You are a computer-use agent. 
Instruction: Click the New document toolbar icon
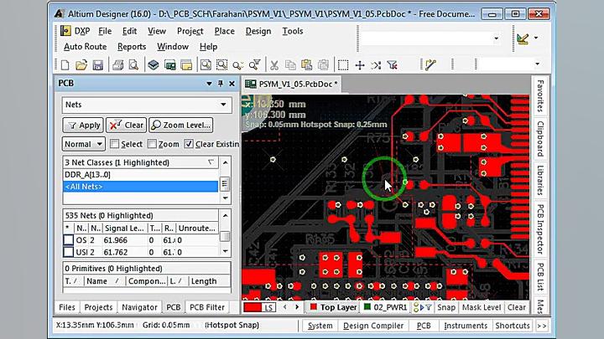tap(65, 65)
